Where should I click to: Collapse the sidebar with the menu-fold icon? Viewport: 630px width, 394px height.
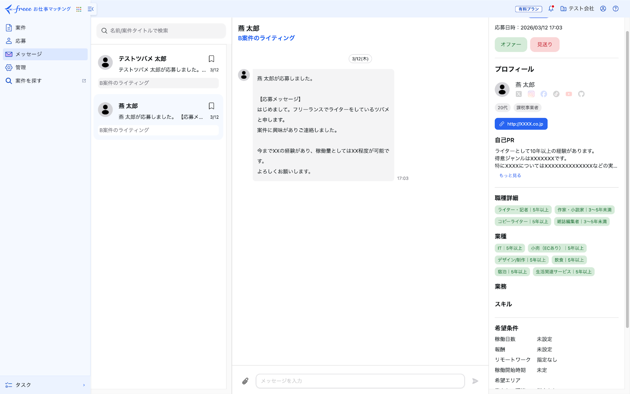(x=91, y=9)
